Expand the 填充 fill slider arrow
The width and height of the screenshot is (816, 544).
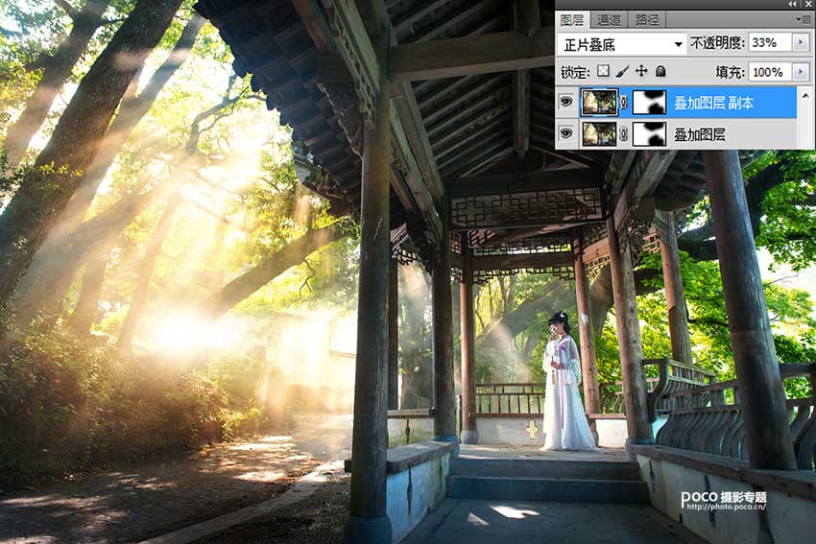click(x=801, y=72)
